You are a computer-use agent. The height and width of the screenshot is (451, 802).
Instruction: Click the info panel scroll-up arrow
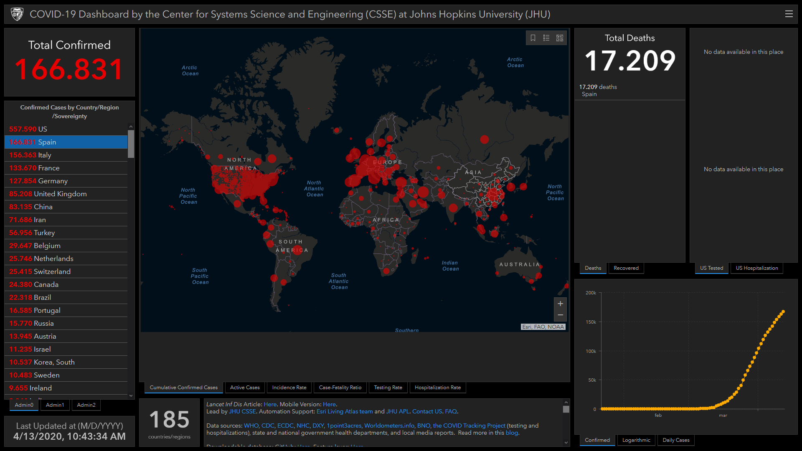[x=566, y=403]
